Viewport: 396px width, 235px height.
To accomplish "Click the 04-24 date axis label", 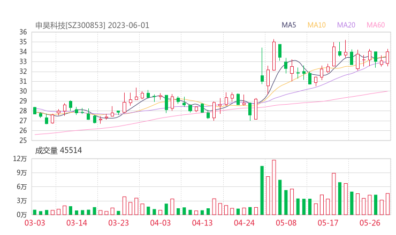I will tap(244, 223).
